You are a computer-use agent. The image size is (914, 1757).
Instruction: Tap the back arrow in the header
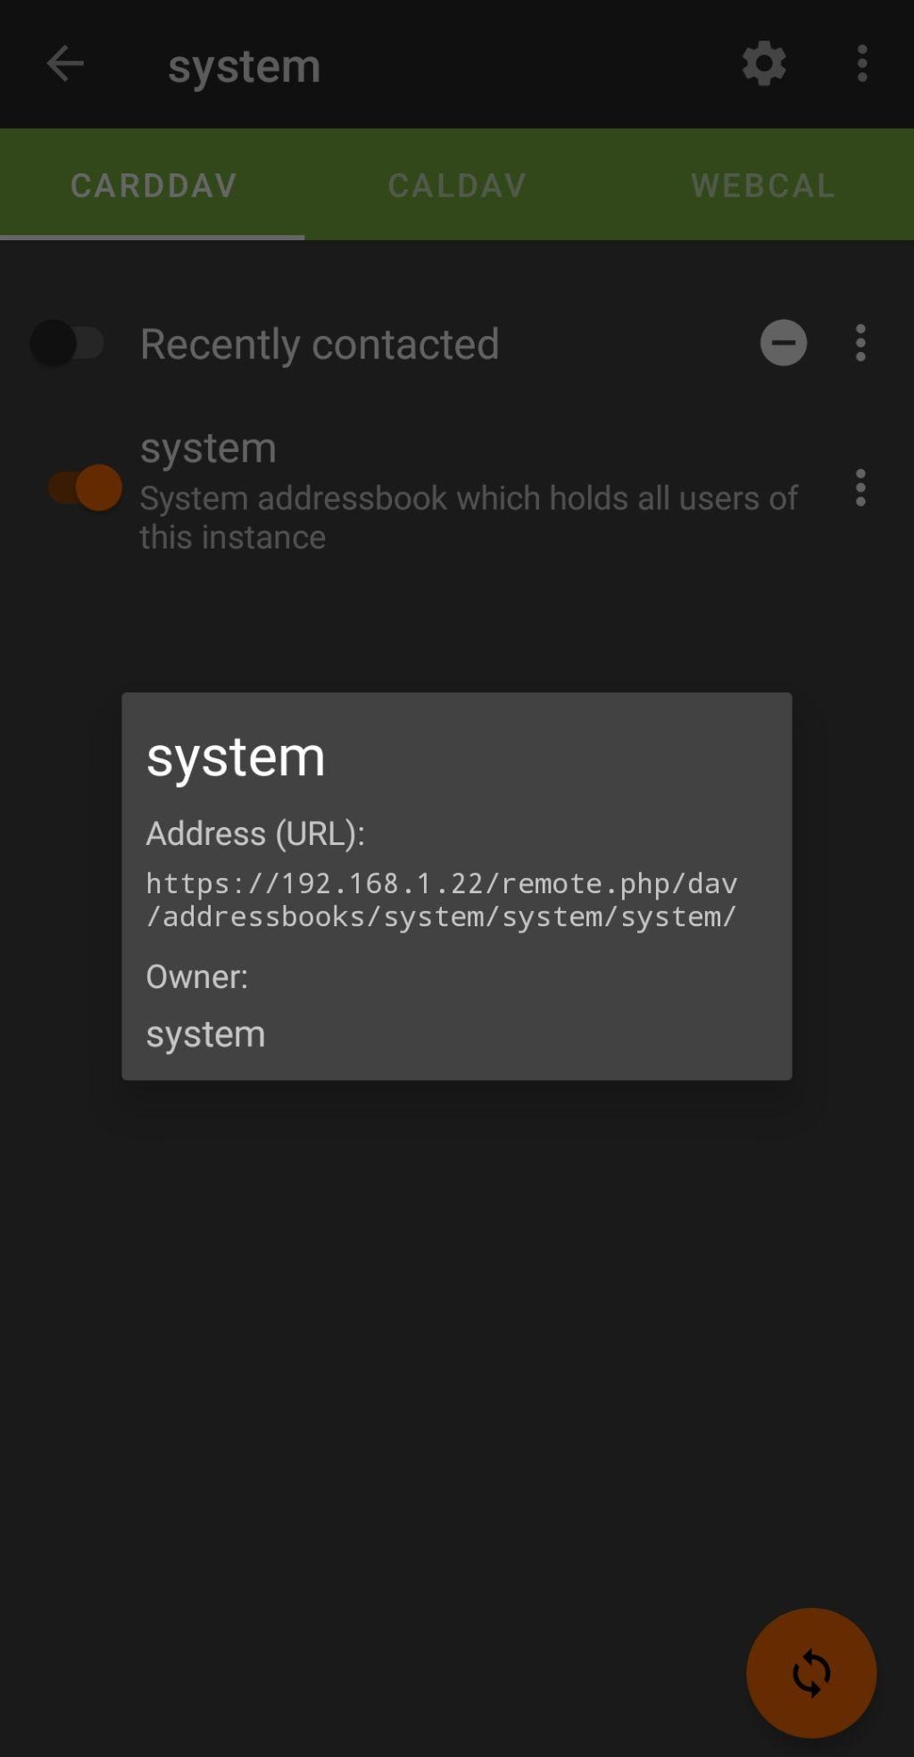click(65, 64)
